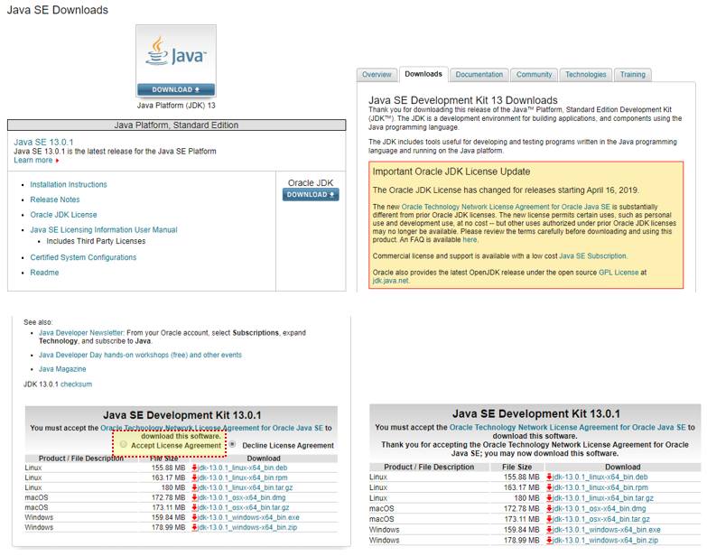Click download icon for osx-x64_bin.dmg in right table
This screenshot has height=556, width=707.
click(549, 509)
